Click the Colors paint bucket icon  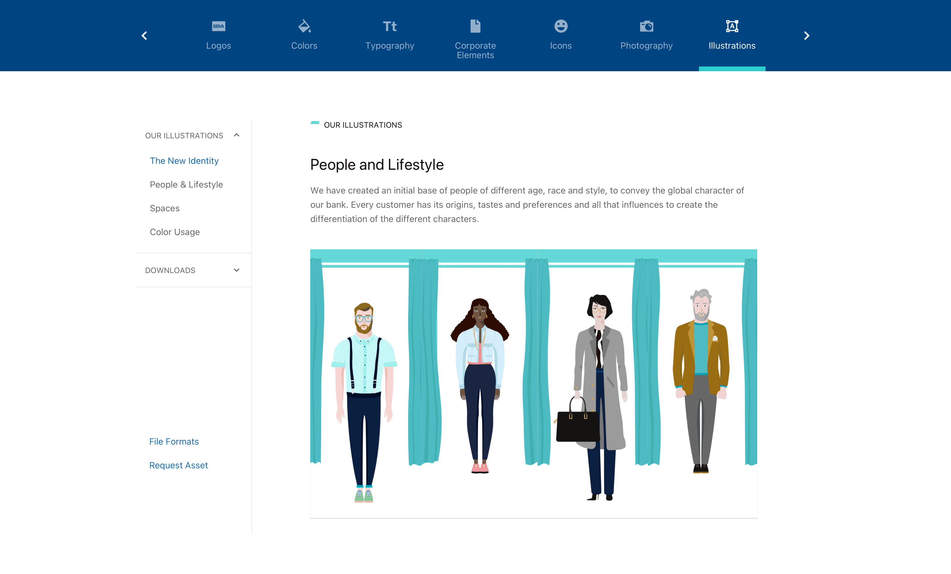[x=304, y=26]
